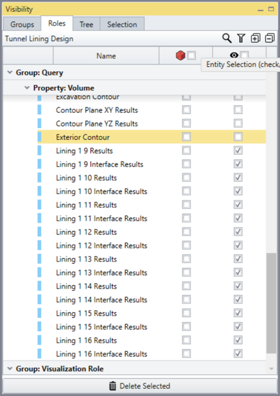Check entity selection for Exterior Contour

(186, 137)
